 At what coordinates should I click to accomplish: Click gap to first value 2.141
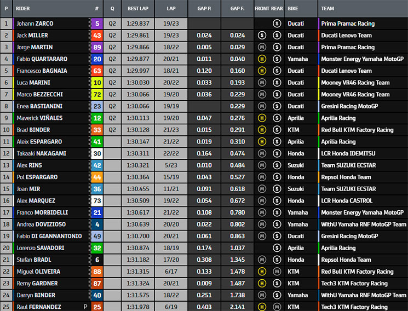[237, 307]
